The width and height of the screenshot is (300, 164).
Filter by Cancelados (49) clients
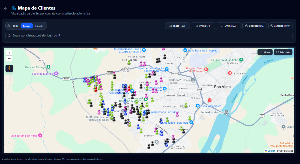280,26
